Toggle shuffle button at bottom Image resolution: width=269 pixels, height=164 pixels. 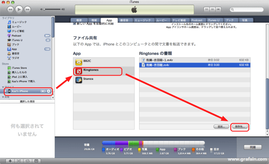[x=19, y=161]
